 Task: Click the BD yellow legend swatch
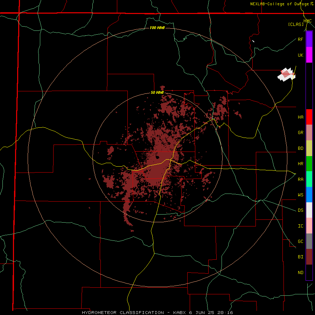pyautogui.click(x=309, y=148)
